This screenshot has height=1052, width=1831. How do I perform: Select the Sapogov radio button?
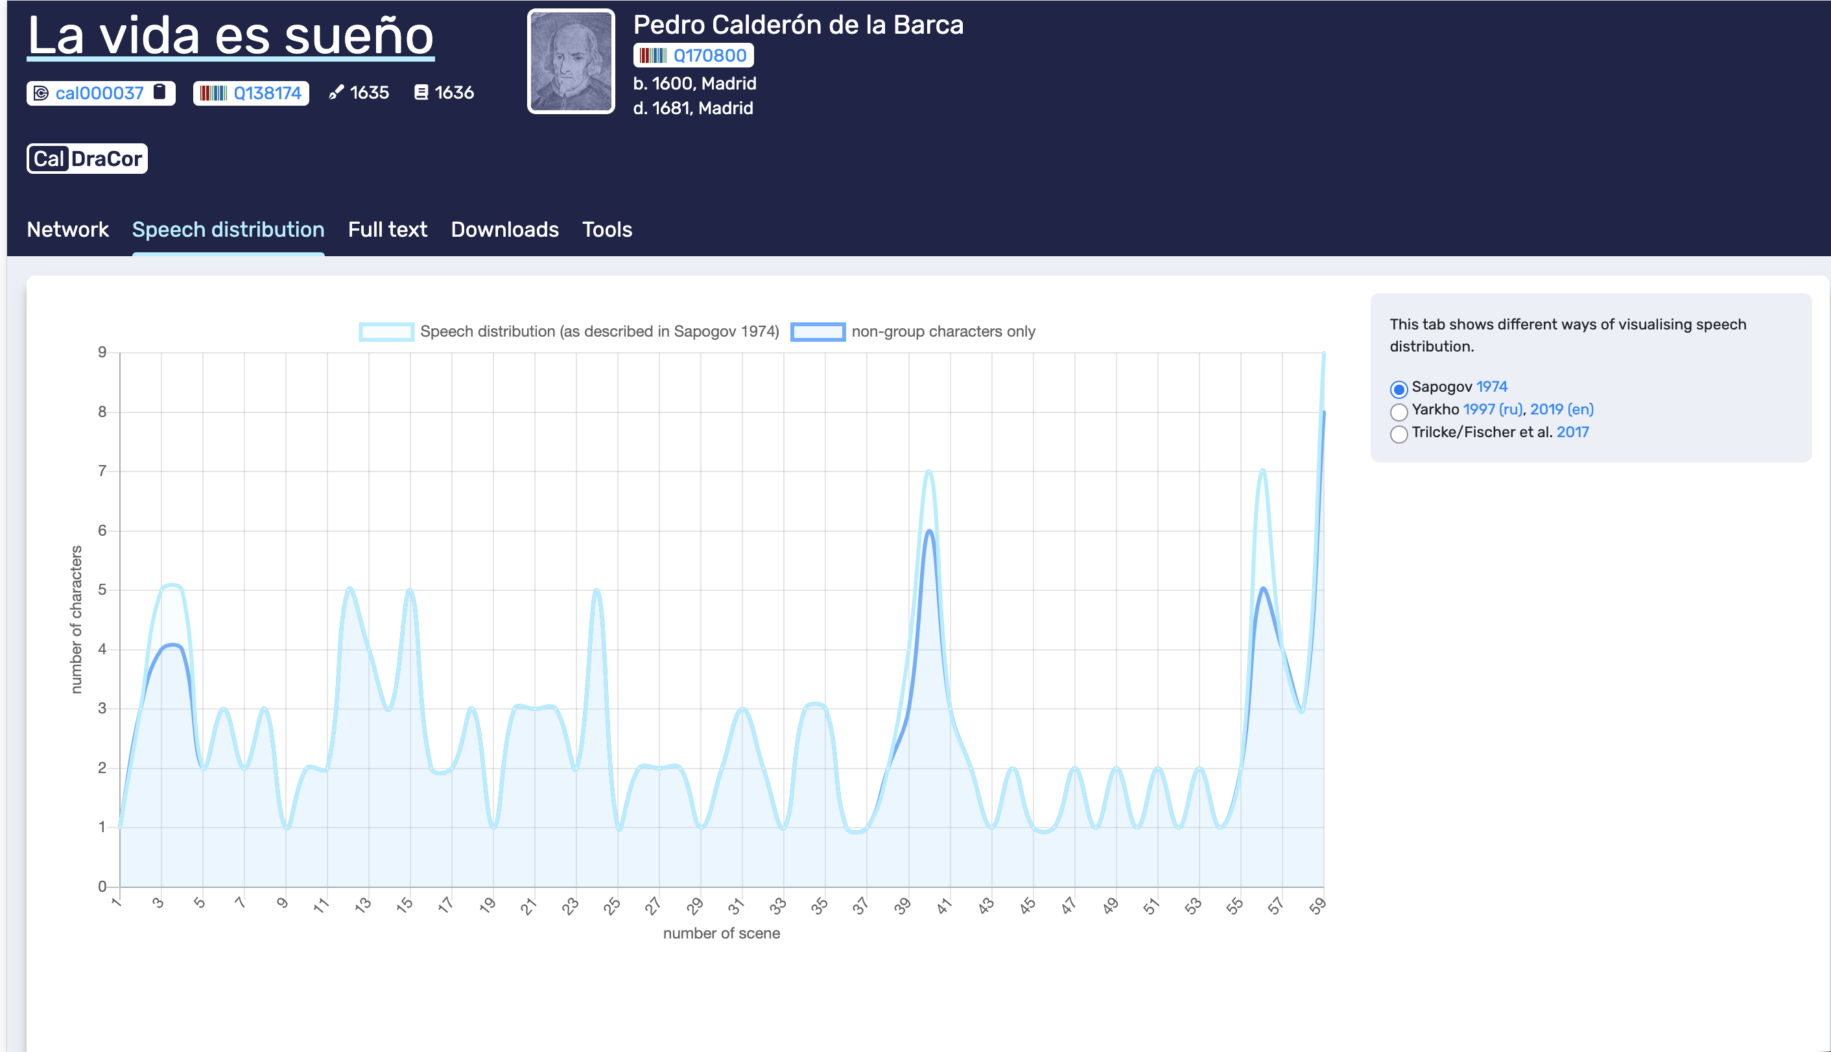(x=1399, y=389)
